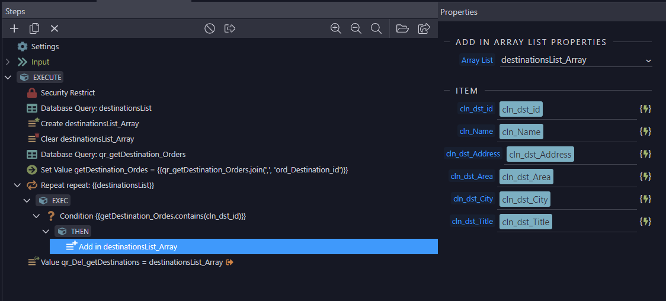Image resolution: width=666 pixels, height=301 pixels.
Task: Expand the Input tree node
Action: pyautogui.click(x=8, y=62)
